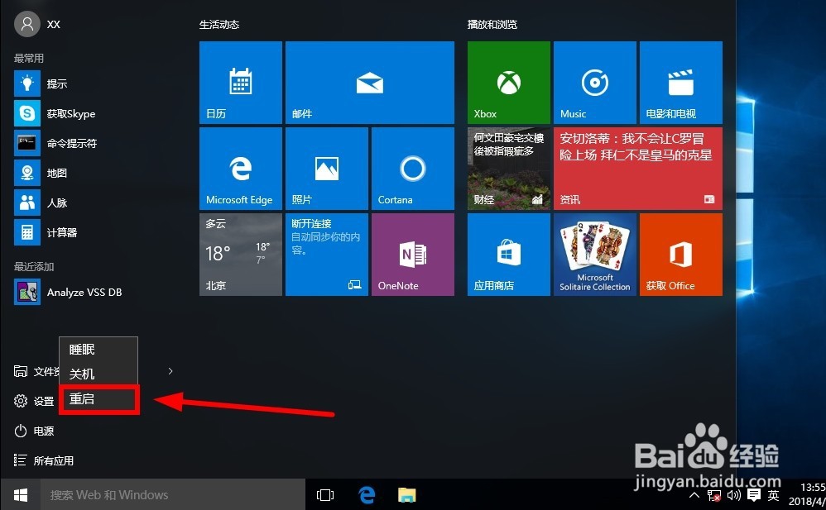Image resolution: width=826 pixels, height=510 pixels.
Task: Open 地图 maps app
Action: coord(95,173)
